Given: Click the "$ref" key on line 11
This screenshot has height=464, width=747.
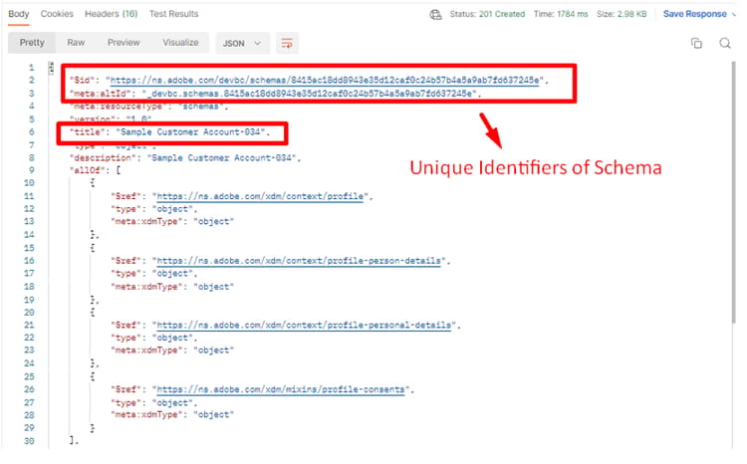Looking at the screenshot, I should pos(126,196).
